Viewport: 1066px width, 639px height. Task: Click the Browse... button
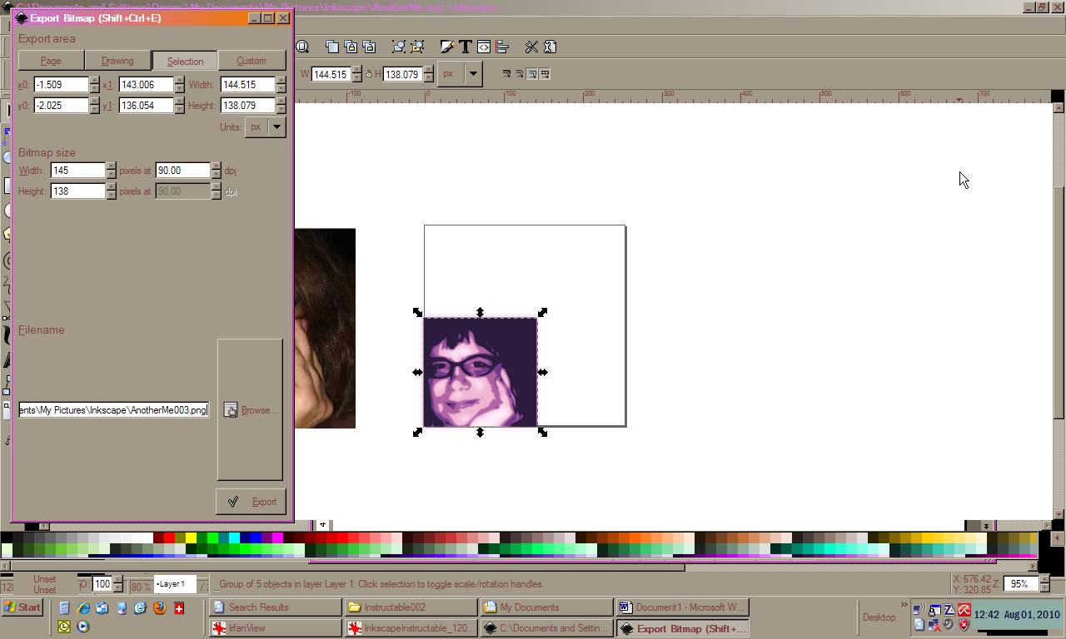251,410
